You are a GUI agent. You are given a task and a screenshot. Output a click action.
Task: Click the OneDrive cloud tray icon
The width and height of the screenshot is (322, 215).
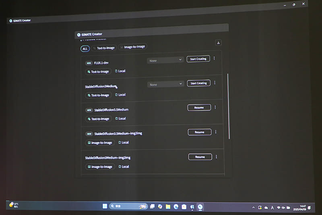(266, 208)
